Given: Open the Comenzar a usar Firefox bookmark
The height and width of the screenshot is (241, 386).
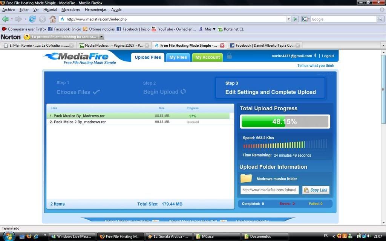Looking at the screenshot, I should coord(24,29).
